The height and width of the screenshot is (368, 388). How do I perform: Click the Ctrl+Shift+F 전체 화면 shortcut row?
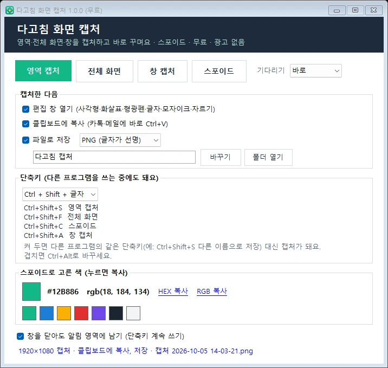61,217
